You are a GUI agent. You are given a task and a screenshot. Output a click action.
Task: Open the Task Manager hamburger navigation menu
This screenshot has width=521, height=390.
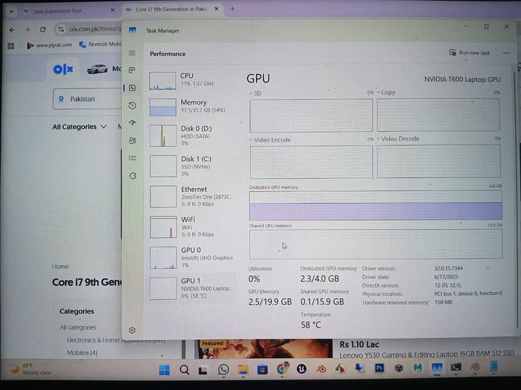tap(132, 53)
